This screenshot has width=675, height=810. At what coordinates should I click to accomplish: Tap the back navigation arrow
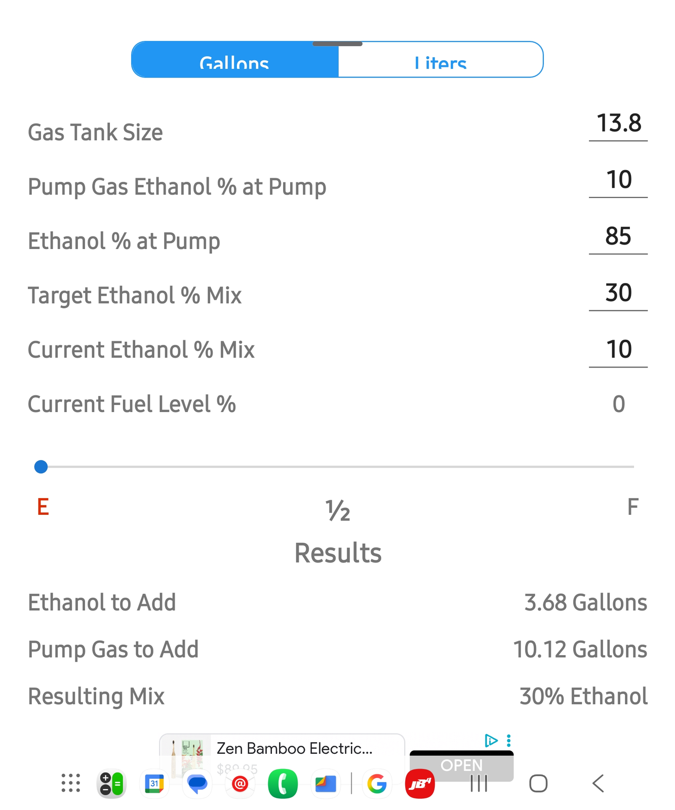(x=598, y=784)
